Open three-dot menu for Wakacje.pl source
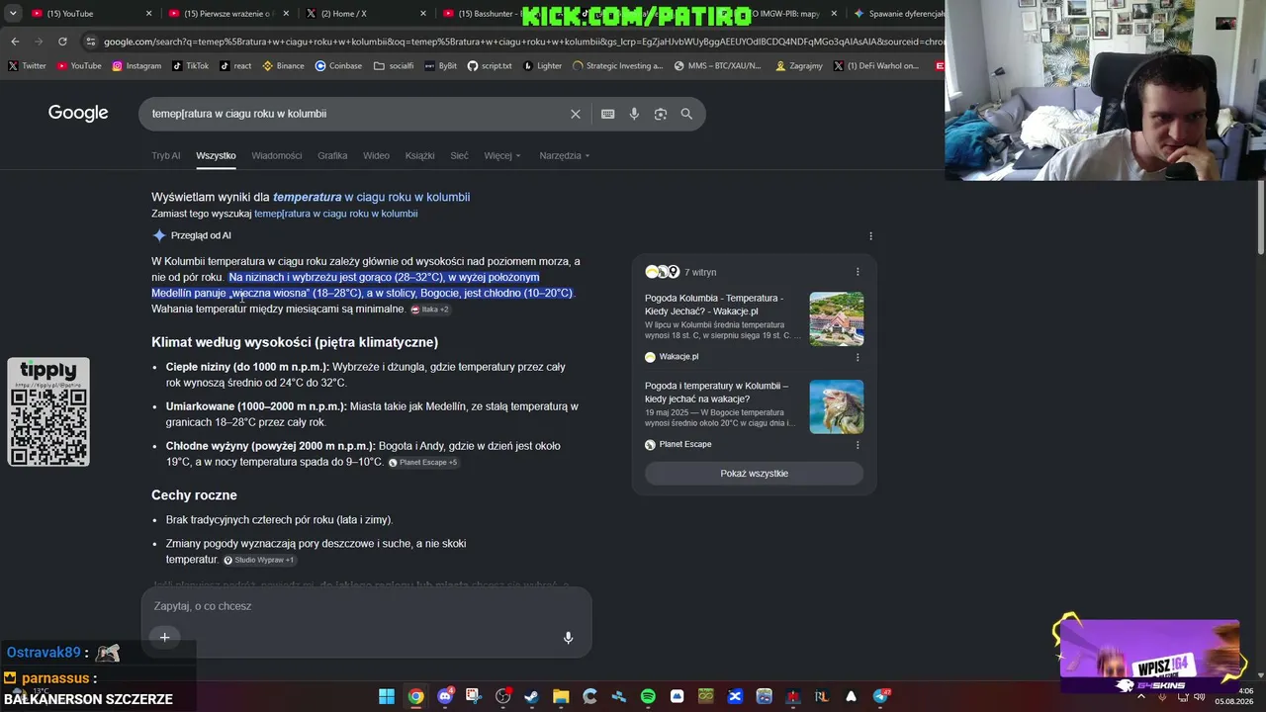This screenshot has height=712, width=1266. point(858,357)
